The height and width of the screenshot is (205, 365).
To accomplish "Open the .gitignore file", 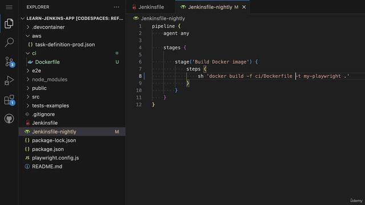I will (x=43, y=114).
